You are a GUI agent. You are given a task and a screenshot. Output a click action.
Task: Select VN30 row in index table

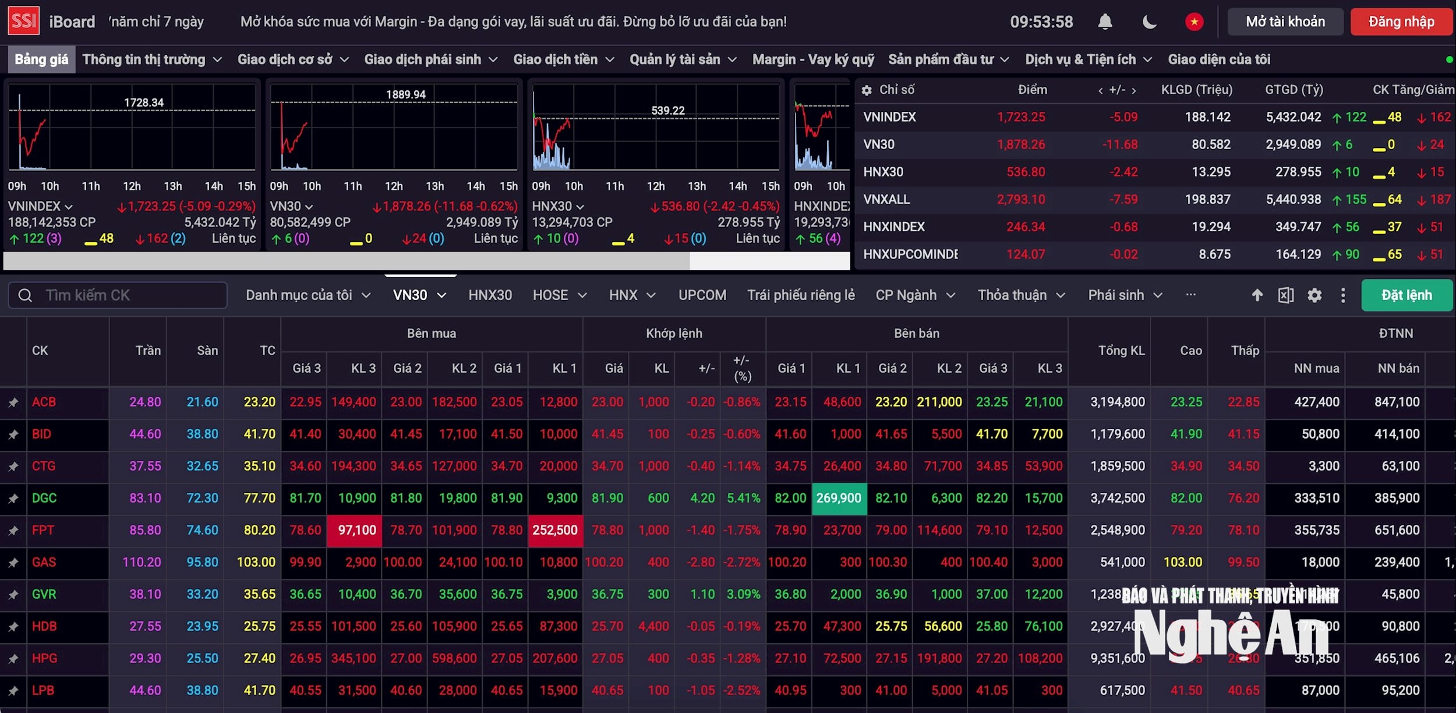pyautogui.click(x=1156, y=145)
